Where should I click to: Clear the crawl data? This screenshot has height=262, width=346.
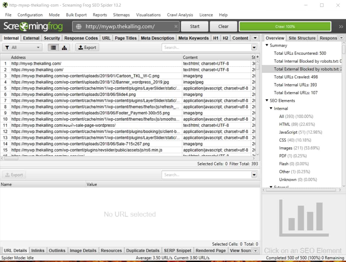click(x=223, y=26)
